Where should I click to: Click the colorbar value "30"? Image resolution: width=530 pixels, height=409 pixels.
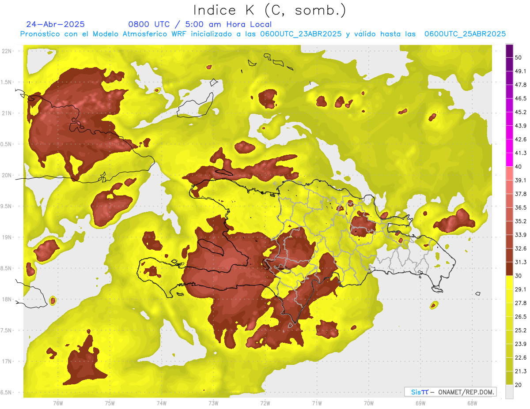[519, 276]
